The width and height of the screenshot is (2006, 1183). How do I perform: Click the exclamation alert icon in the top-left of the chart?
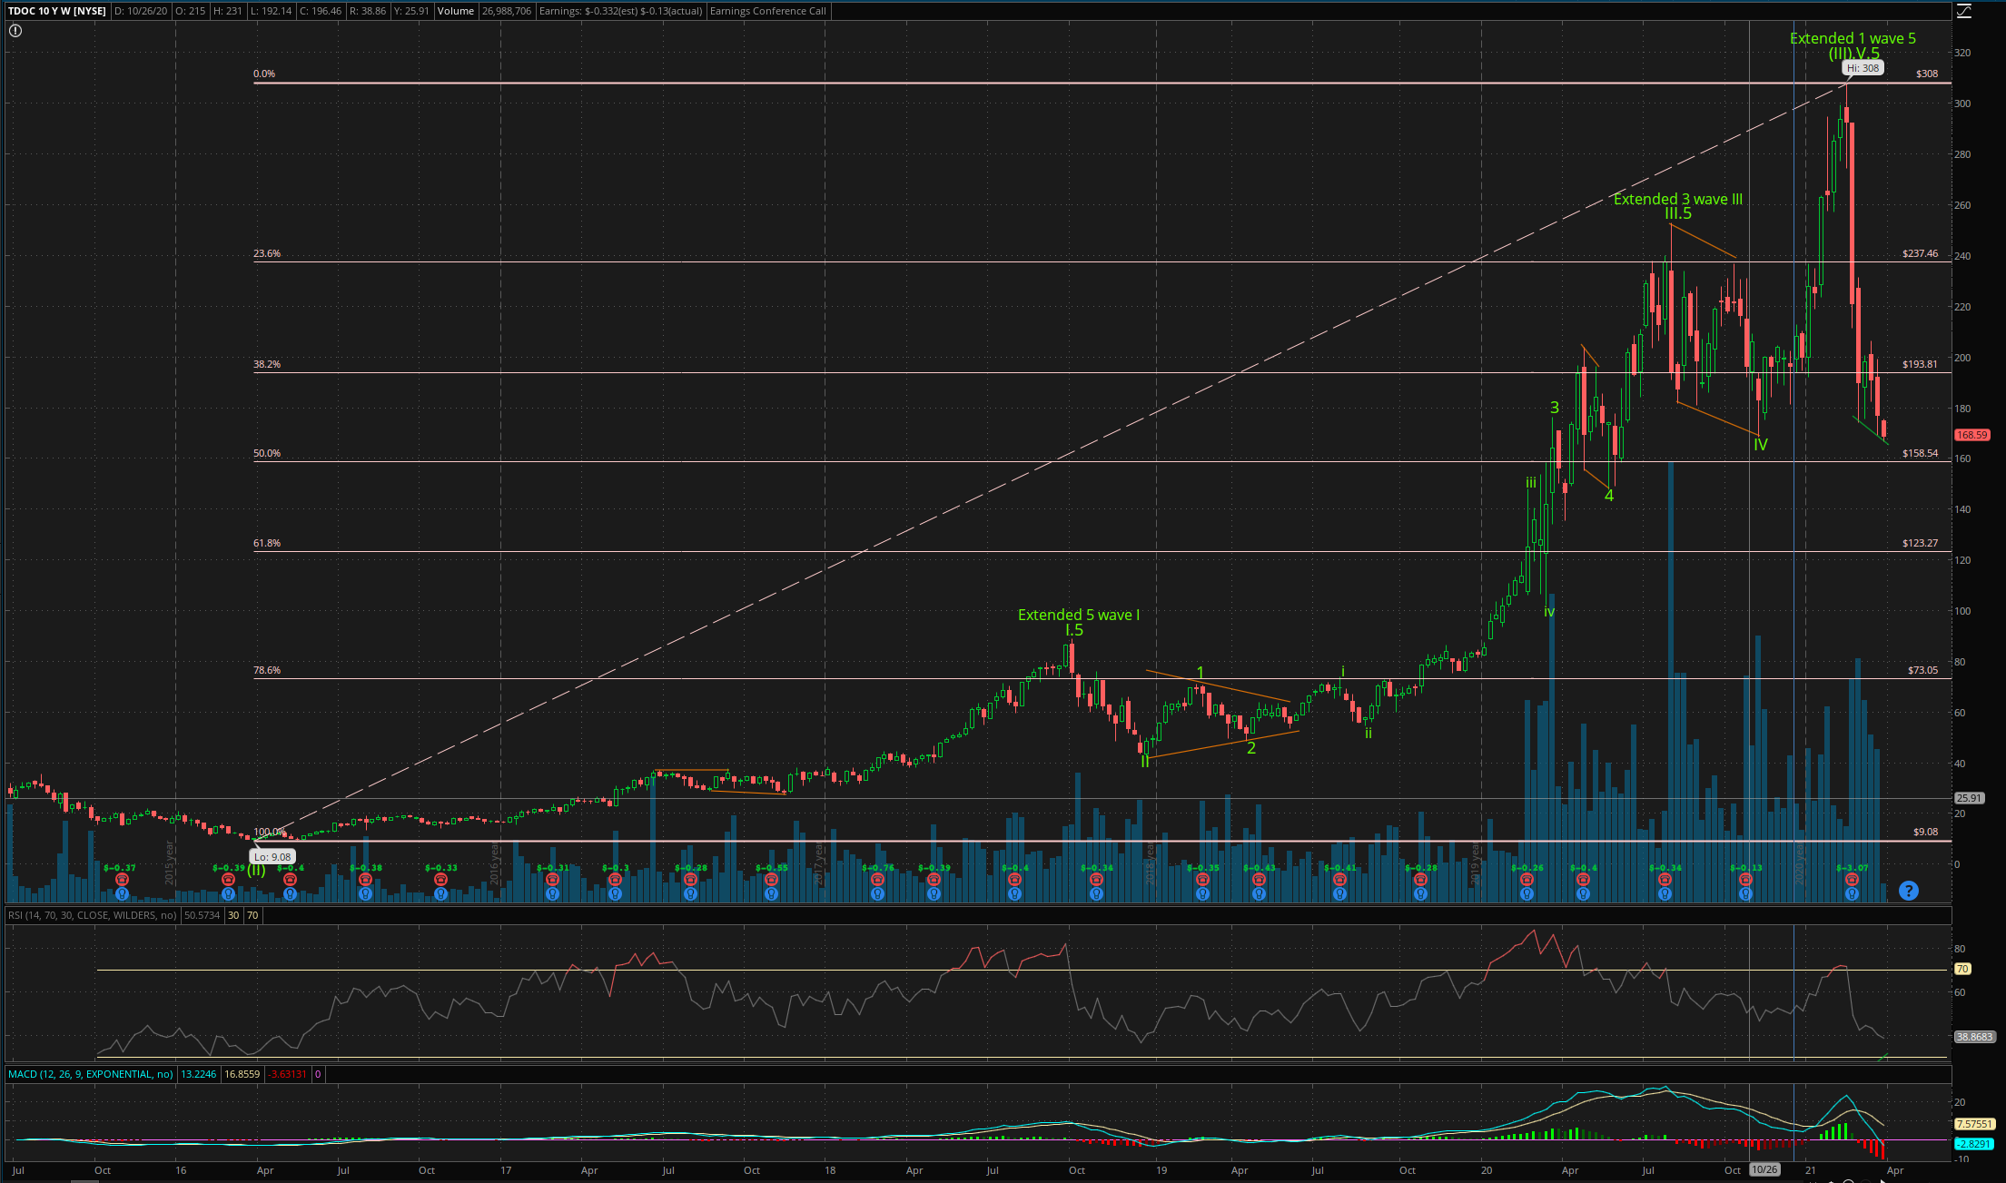coord(15,31)
